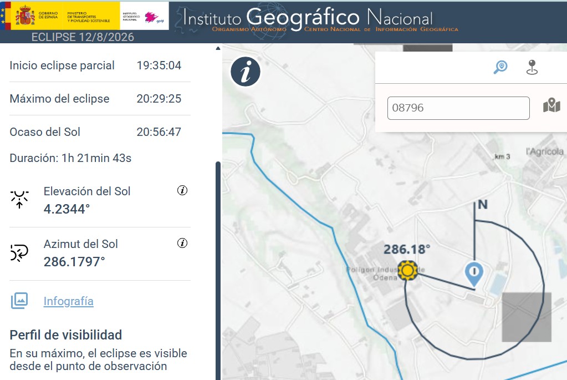Click the Instituto Geográfico Nacional small logo
Viewport: 567px width, 380px height.
point(144,17)
